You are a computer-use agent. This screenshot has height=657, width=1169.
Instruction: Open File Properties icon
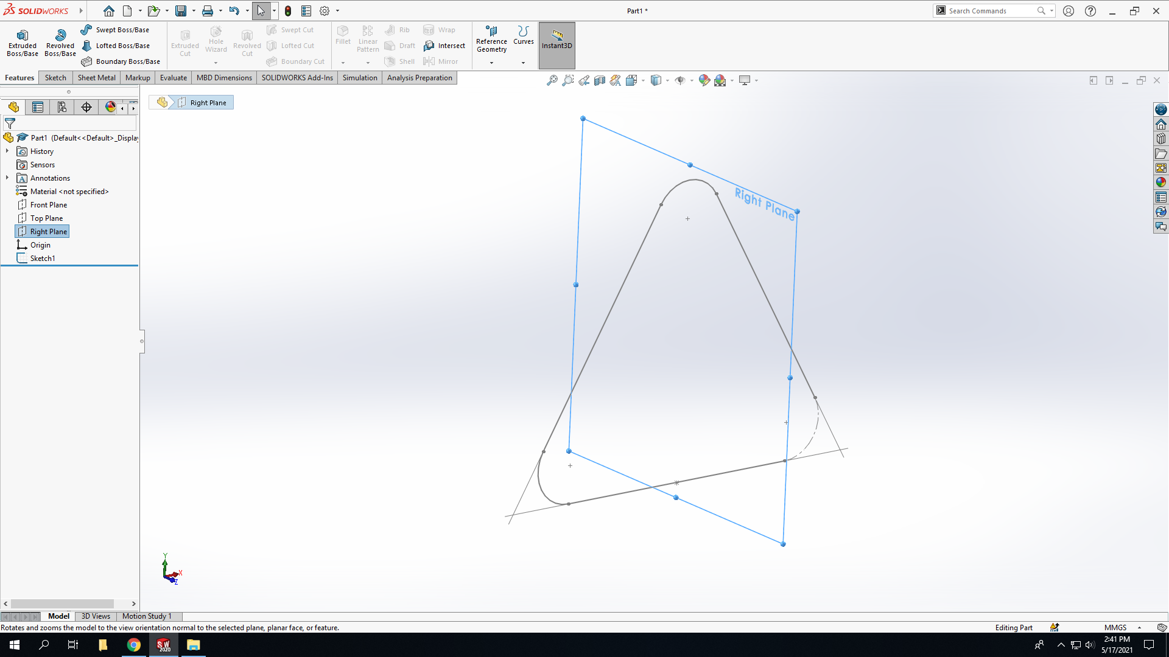coord(306,11)
